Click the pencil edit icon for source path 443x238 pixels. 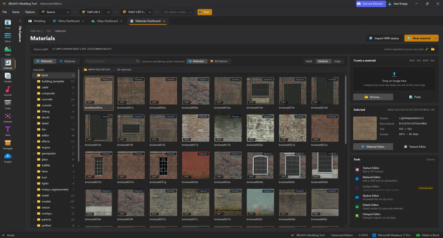point(426,49)
